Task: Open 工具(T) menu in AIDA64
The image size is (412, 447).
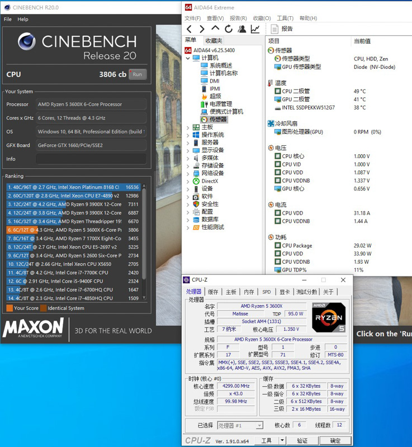Action: tap(285, 18)
